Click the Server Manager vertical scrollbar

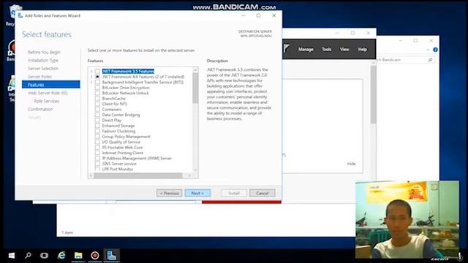(x=373, y=94)
